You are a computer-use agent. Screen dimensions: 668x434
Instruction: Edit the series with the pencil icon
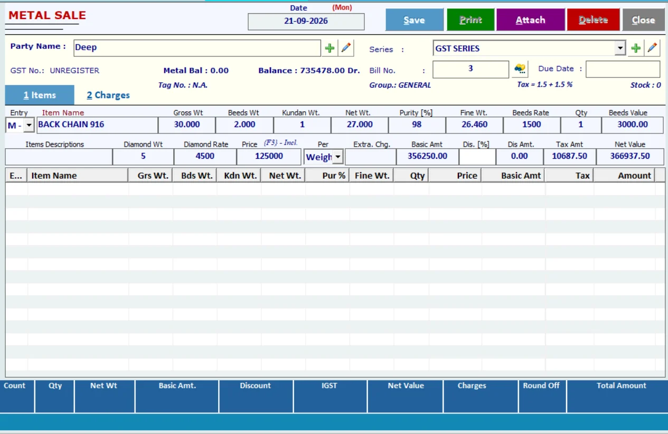click(653, 48)
